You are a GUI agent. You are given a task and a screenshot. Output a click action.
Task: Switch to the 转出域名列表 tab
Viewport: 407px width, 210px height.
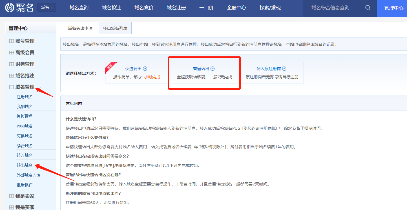(115, 28)
